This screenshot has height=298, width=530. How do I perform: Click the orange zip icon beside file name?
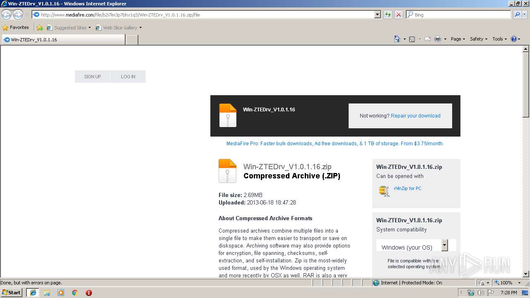(227, 171)
